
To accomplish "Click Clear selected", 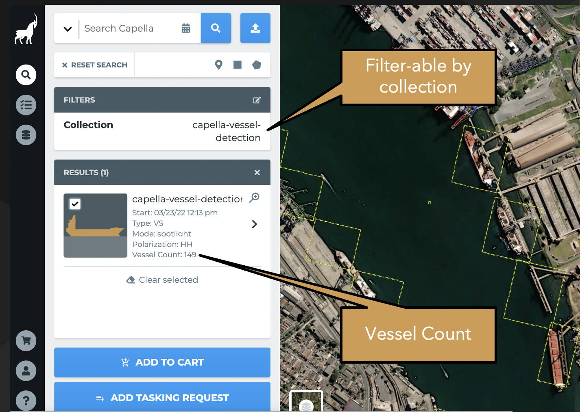I will coord(162,280).
